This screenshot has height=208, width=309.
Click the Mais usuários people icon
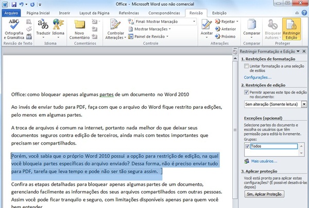point(247,161)
